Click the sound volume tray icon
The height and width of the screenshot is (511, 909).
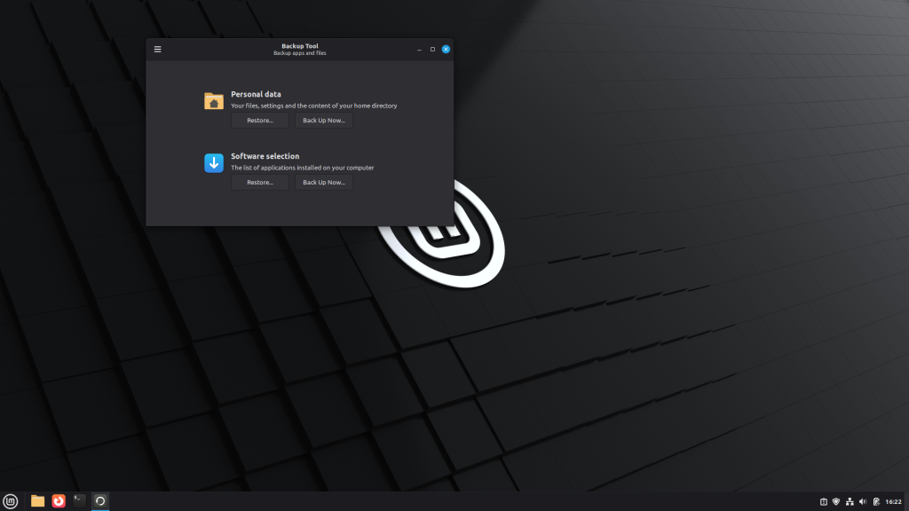pyautogui.click(x=863, y=502)
